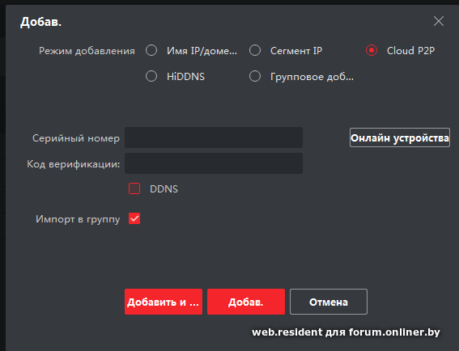Click the Добав. dialog title
This screenshot has width=459, height=351.
(41, 22)
